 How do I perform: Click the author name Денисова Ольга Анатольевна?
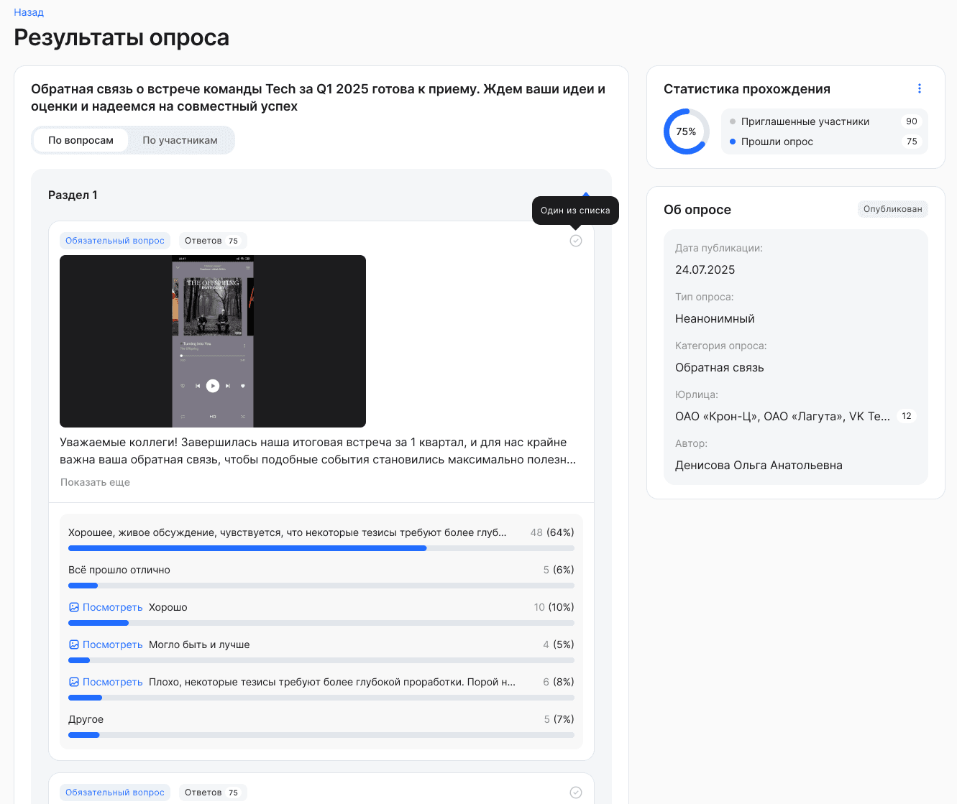759,465
